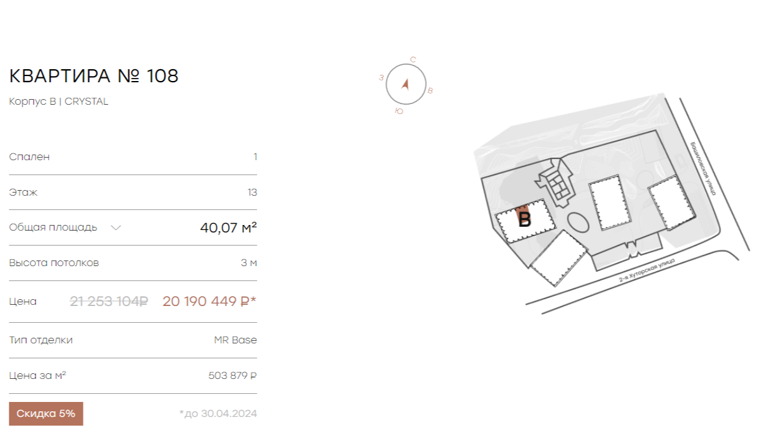This screenshot has width=768, height=430.
Task: Click the Квартира № 108 heading
Action: (x=94, y=76)
